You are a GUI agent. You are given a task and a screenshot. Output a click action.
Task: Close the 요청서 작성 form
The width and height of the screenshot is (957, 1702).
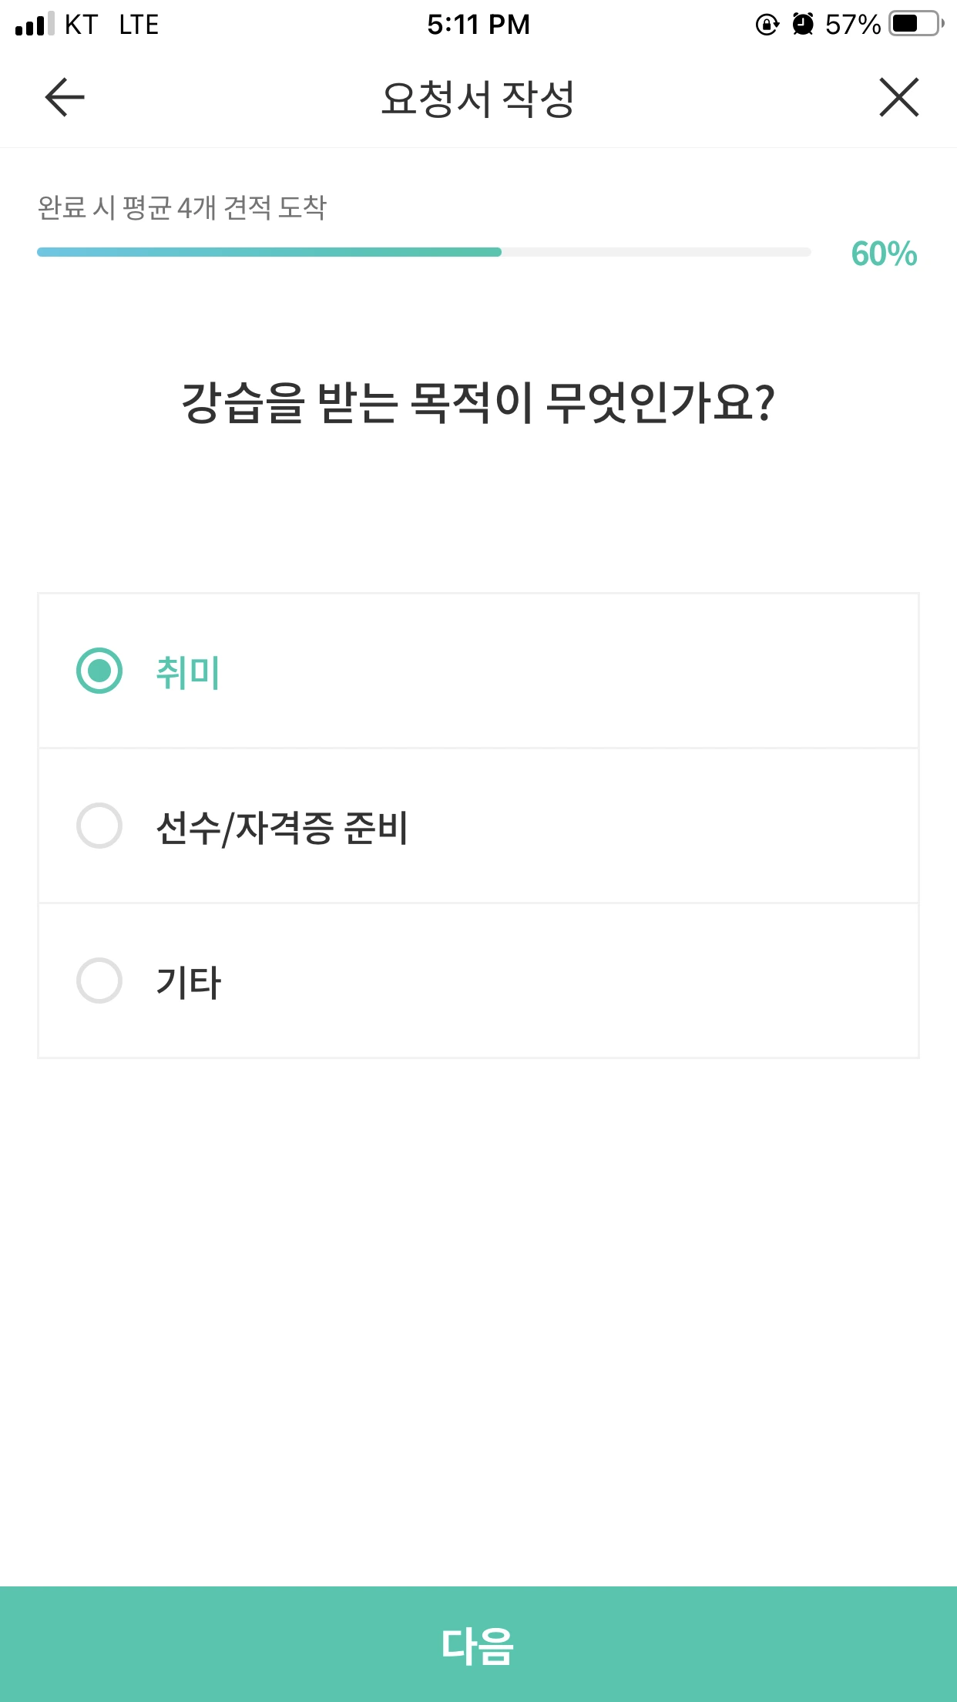click(x=899, y=97)
